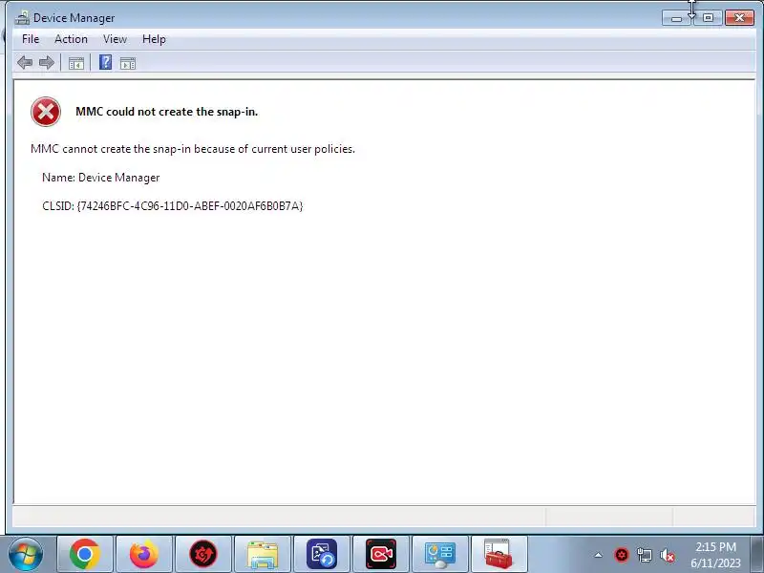The height and width of the screenshot is (573, 764).
Task: Switch to the red toolbox MMC taskbar item
Action: (499, 554)
